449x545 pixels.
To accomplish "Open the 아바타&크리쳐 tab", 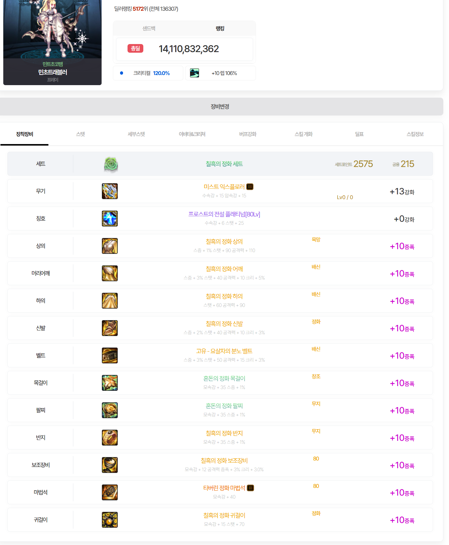I will [x=192, y=134].
